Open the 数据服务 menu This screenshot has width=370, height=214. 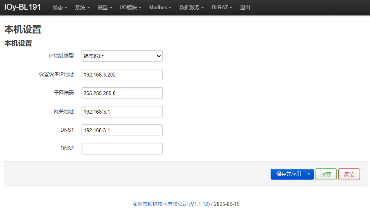[x=192, y=8]
